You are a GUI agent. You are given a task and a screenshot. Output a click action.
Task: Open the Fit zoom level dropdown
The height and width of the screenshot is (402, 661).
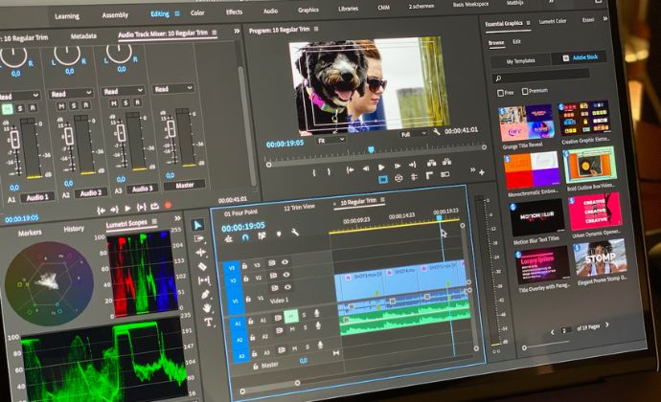[330, 140]
